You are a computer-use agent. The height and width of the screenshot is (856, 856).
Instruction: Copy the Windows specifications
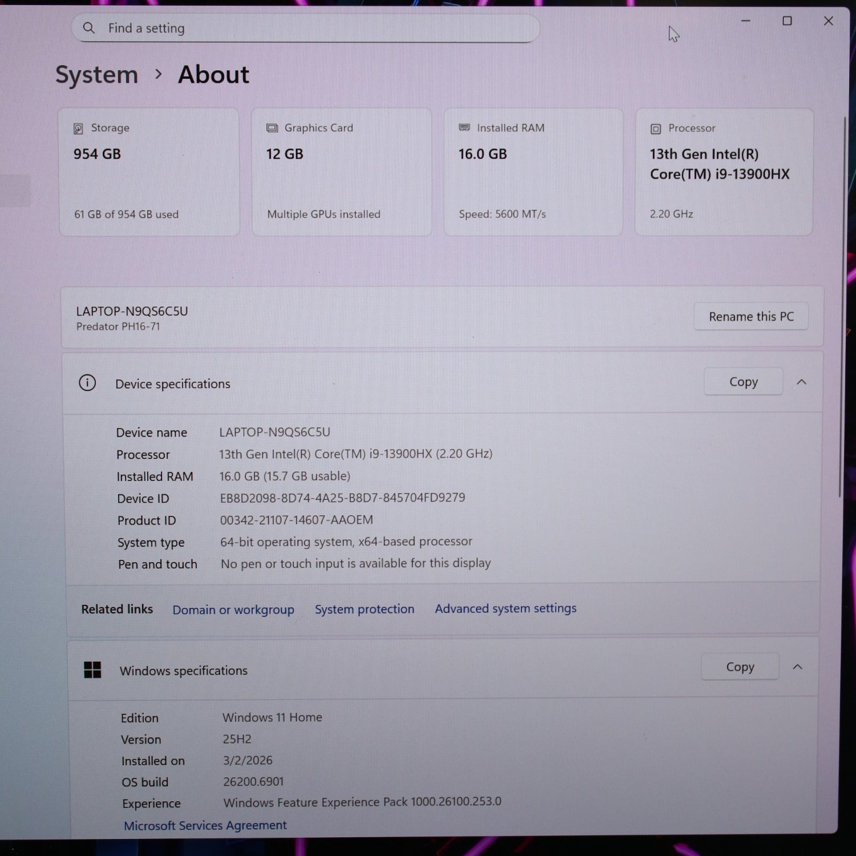pyautogui.click(x=740, y=667)
